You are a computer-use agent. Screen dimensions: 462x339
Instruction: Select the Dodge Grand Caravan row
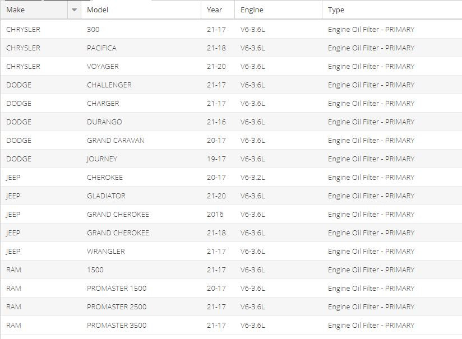[x=231, y=141]
